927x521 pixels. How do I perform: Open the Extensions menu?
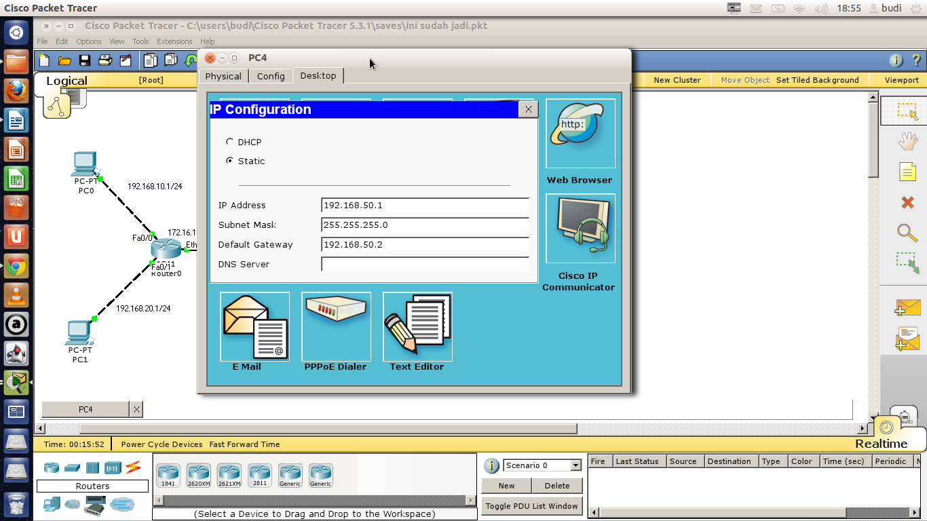174,41
